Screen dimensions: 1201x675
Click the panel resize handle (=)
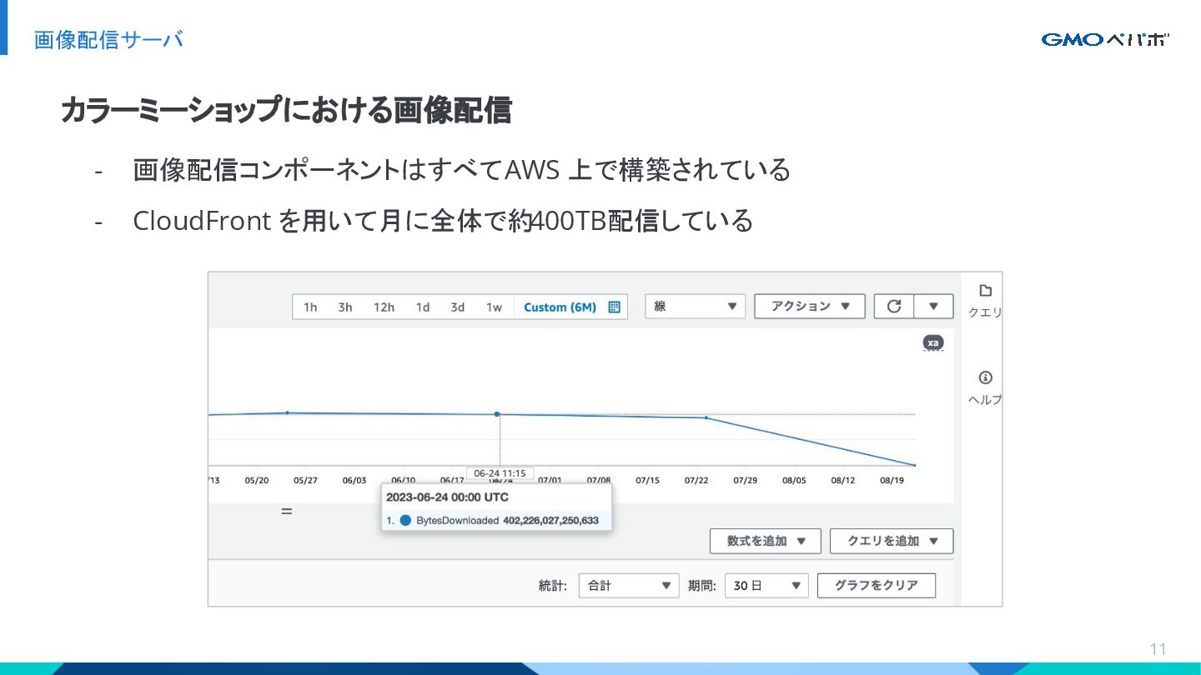pyautogui.click(x=286, y=512)
